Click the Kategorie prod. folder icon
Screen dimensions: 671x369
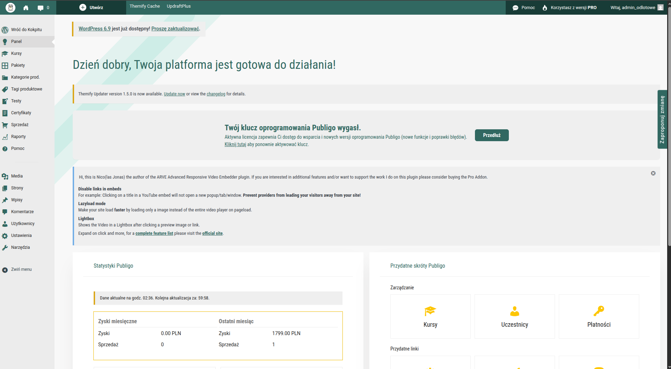pyautogui.click(x=5, y=78)
